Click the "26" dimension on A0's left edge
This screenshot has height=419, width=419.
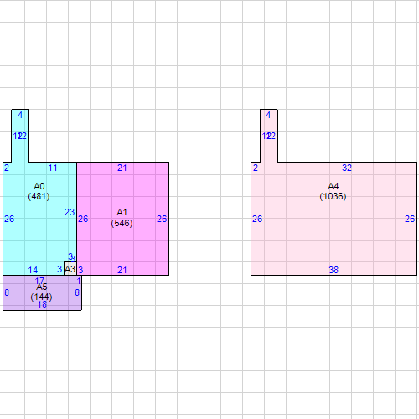[9, 219]
